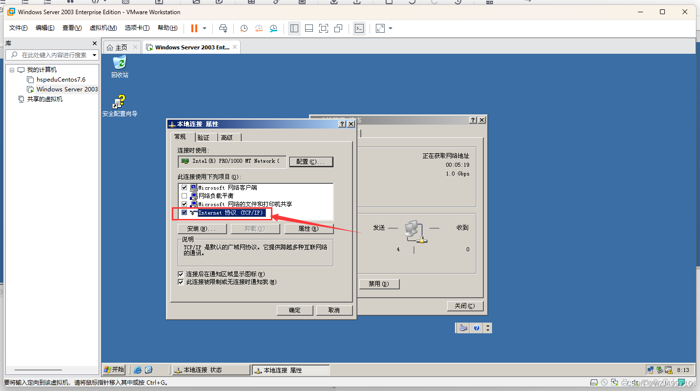Switch to the 验证 tab
This screenshot has width=700, height=391.
coord(204,138)
